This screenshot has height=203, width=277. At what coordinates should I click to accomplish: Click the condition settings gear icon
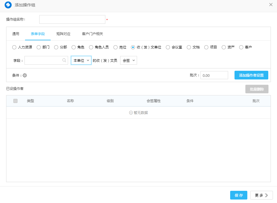pyautogui.click(x=25, y=75)
